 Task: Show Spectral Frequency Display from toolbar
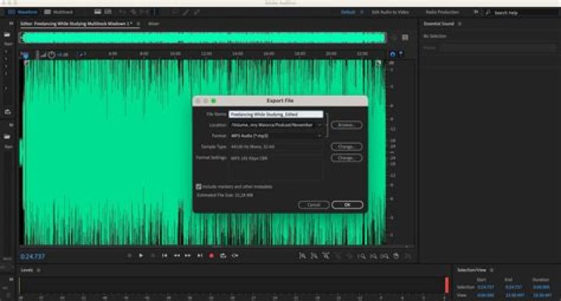click(x=97, y=12)
